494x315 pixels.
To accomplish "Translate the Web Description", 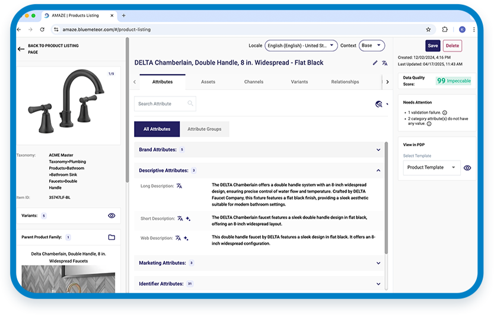I will click(x=178, y=238).
